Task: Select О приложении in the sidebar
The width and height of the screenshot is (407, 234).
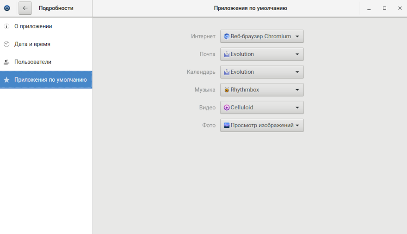Action: pyautogui.click(x=33, y=26)
